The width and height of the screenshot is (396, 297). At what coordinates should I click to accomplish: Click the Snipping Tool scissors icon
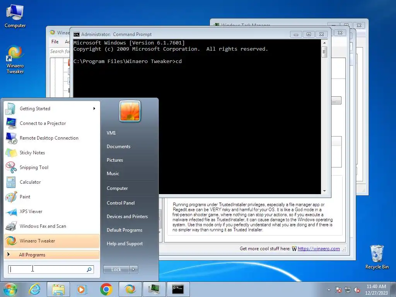tap(10, 167)
